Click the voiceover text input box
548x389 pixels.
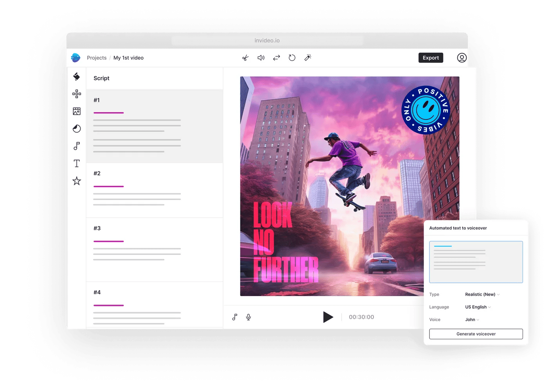click(476, 262)
